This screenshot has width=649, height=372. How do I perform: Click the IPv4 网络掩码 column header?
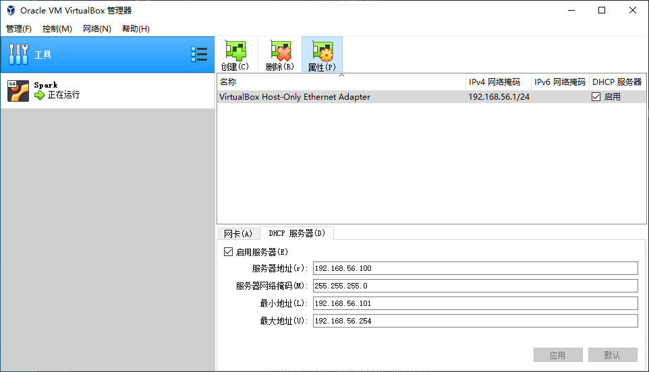(499, 82)
